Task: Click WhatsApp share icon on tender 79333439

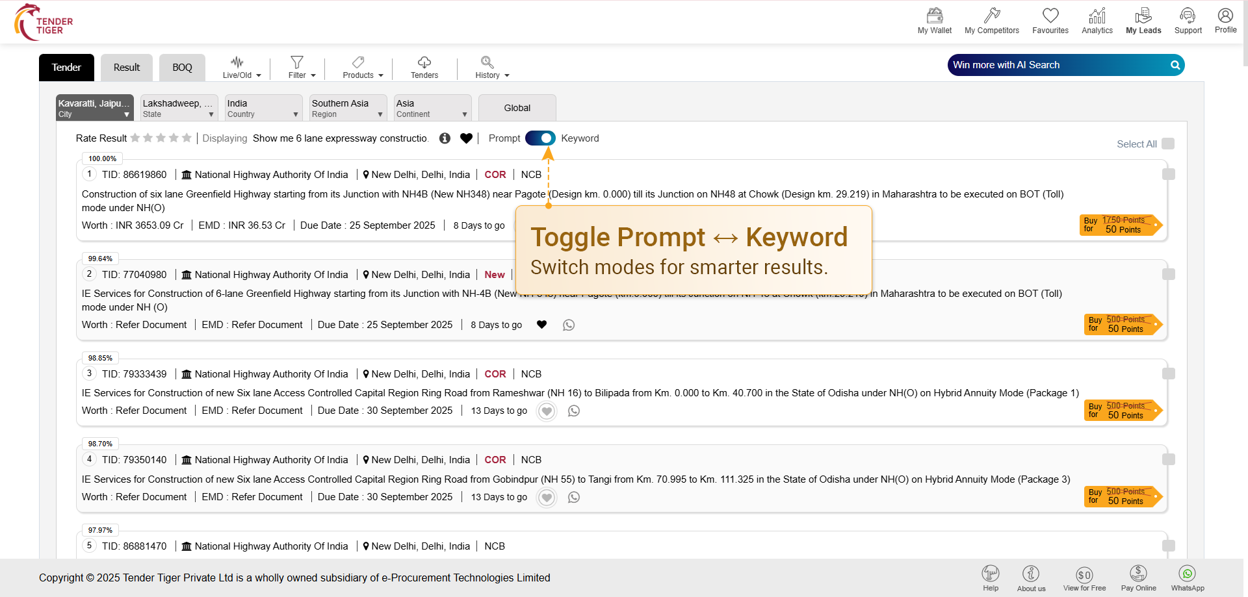Action: [x=573, y=411]
